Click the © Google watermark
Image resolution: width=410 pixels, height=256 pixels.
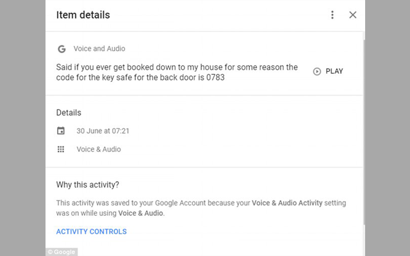61,252
